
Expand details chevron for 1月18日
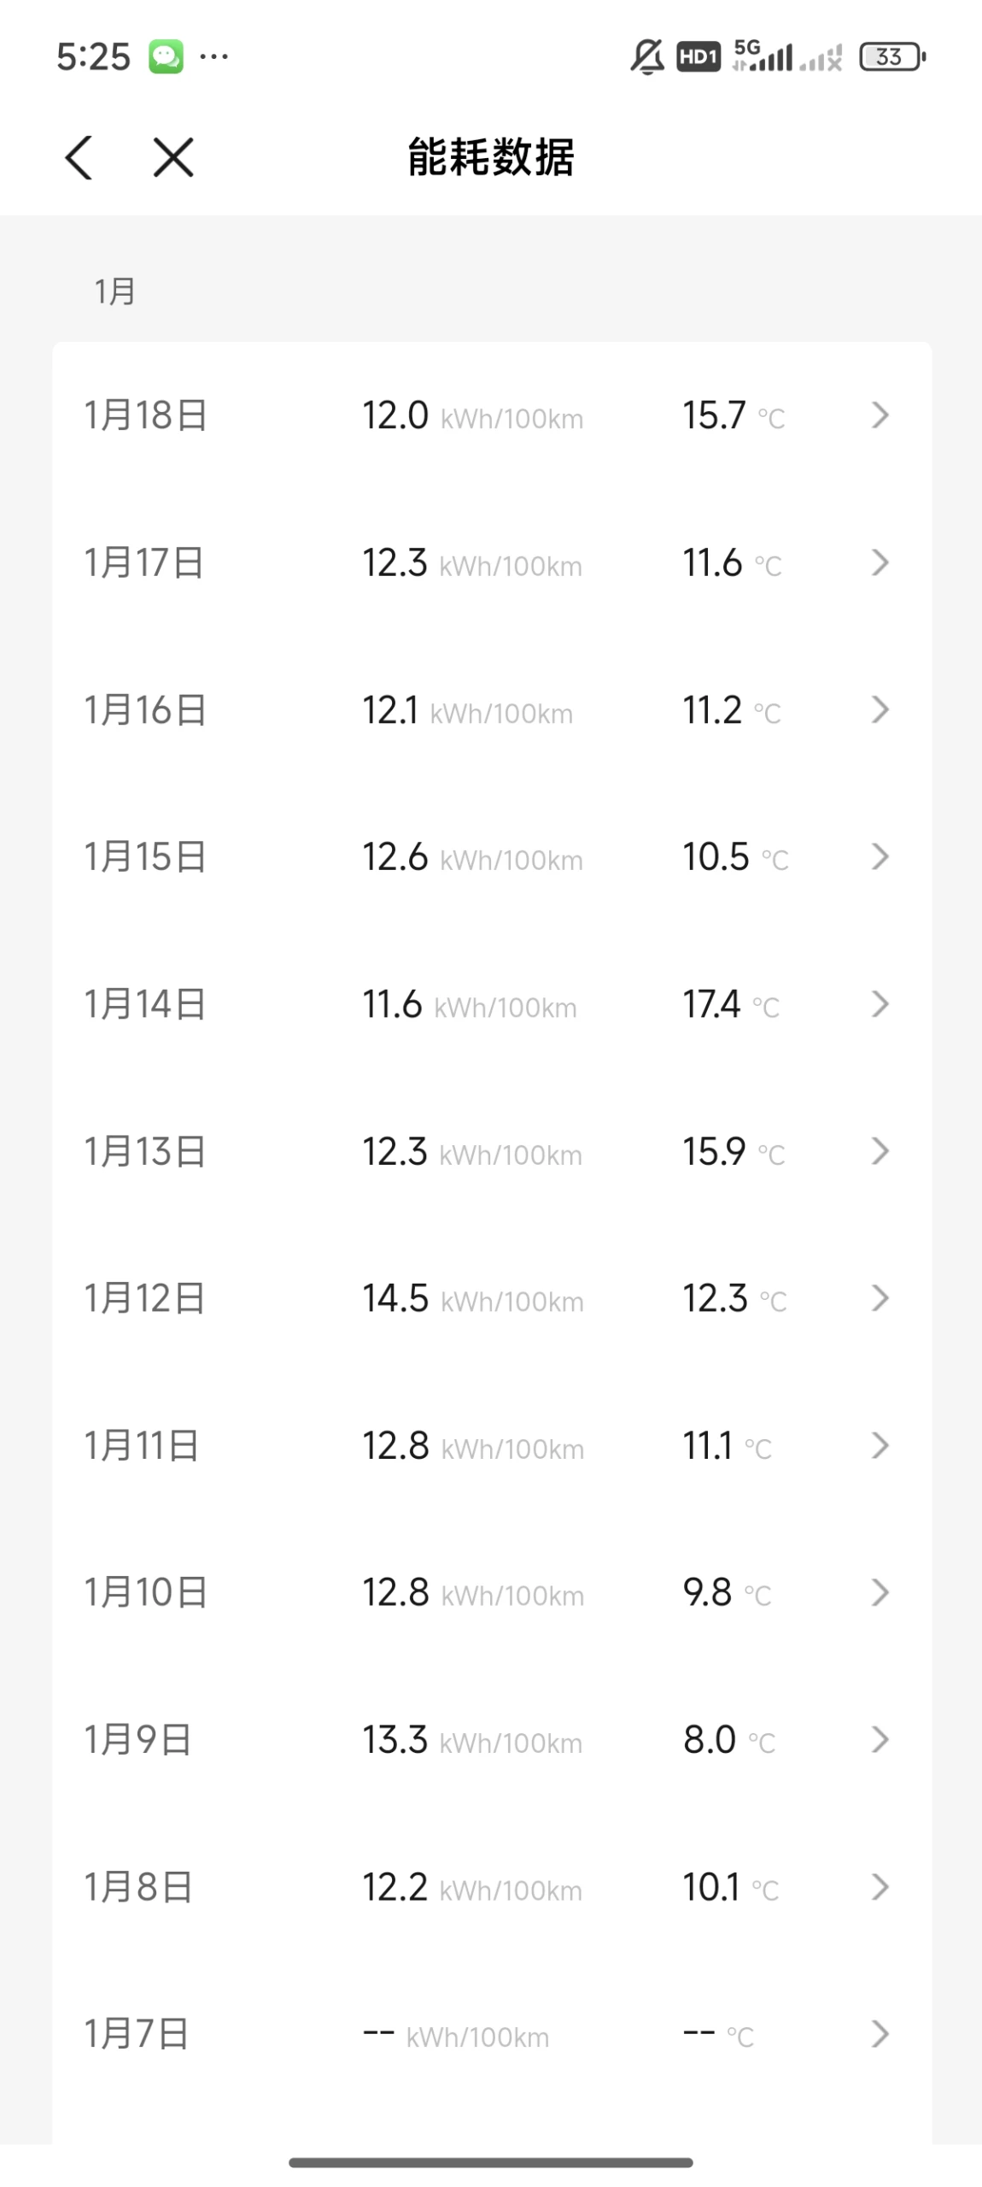880,415
